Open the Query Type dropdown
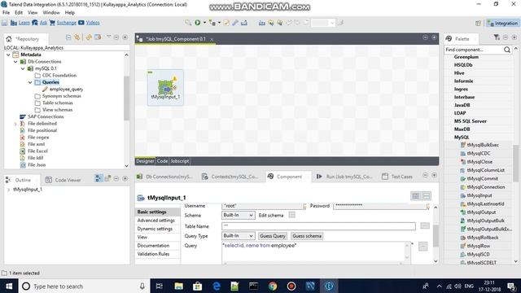This screenshot has height=293, width=521. point(239,236)
